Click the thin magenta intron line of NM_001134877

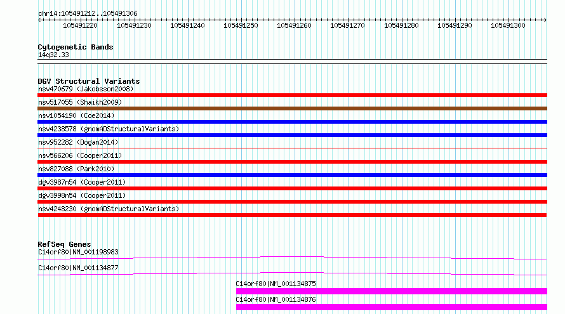[x=292, y=273]
